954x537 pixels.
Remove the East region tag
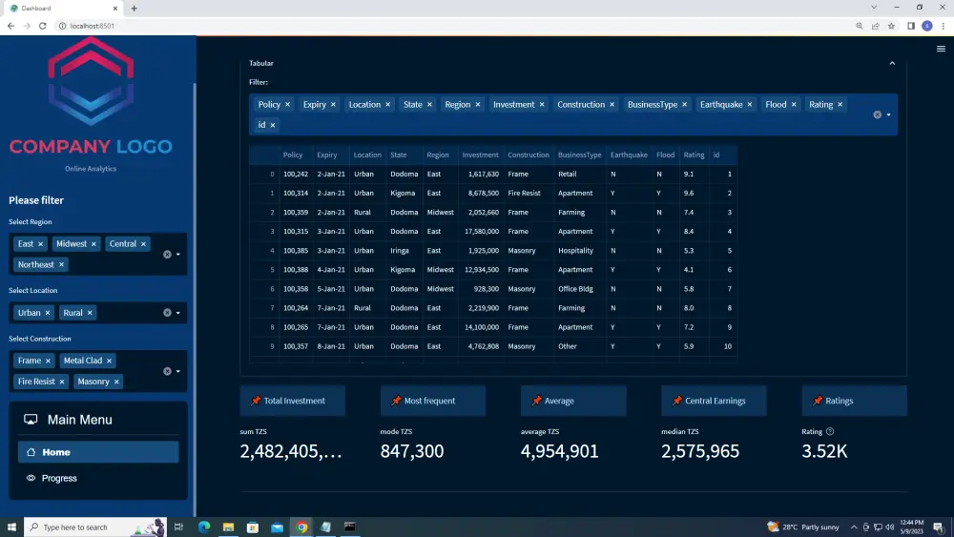coord(41,244)
